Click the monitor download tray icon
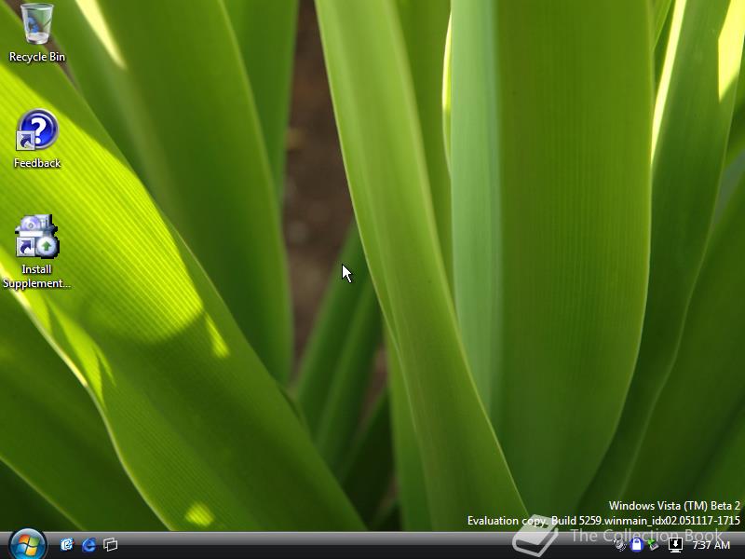This screenshot has height=559, width=745. 675,545
